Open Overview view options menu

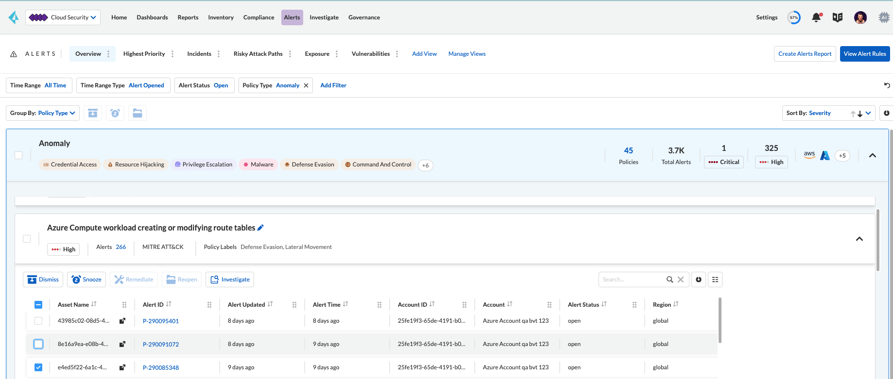[108, 54]
